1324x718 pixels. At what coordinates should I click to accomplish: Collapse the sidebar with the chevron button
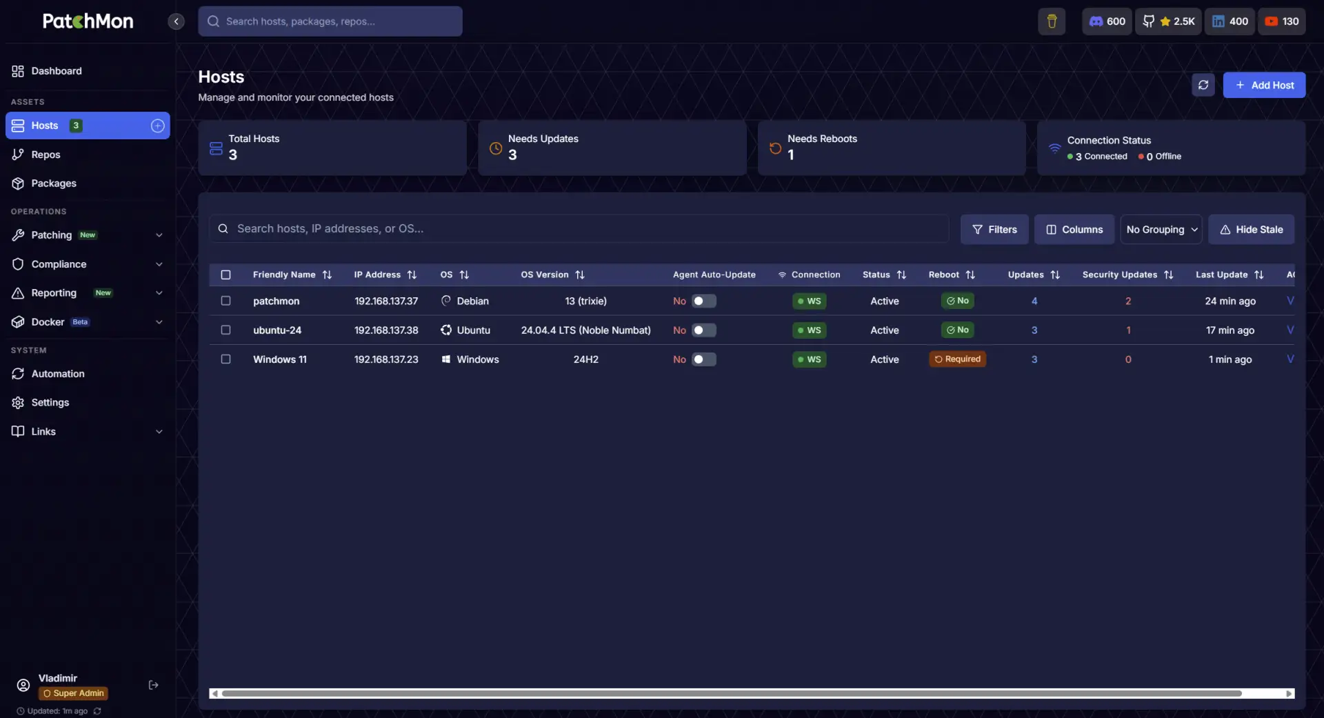point(176,21)
